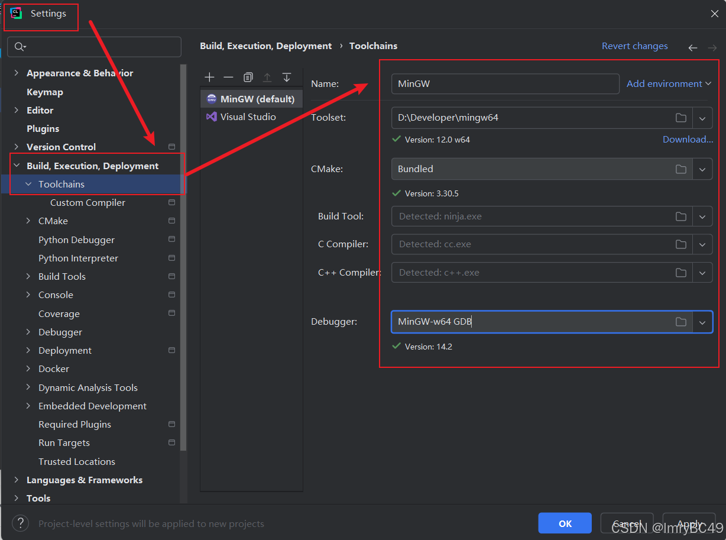Browse folder for C++ Compiler
This screenshot has height=540, width=726.
[x=681, y=273]
